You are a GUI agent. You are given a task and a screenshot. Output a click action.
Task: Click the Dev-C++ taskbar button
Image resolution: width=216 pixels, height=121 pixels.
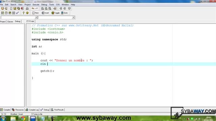click(x=33, y=118)
